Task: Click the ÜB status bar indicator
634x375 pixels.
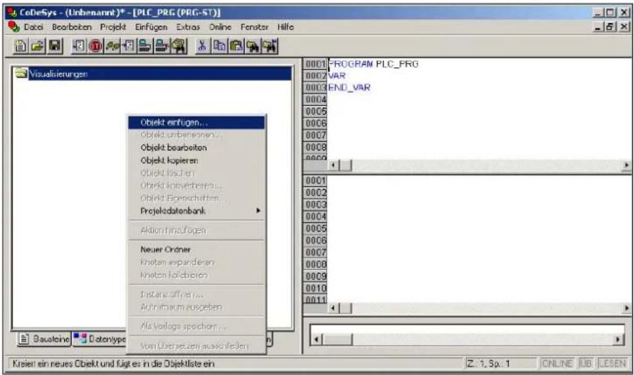Action: click(x=585, y=363)
